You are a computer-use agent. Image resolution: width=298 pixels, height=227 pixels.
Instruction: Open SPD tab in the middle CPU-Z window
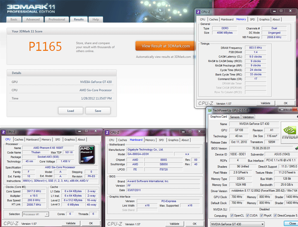[x=161, y=140]
